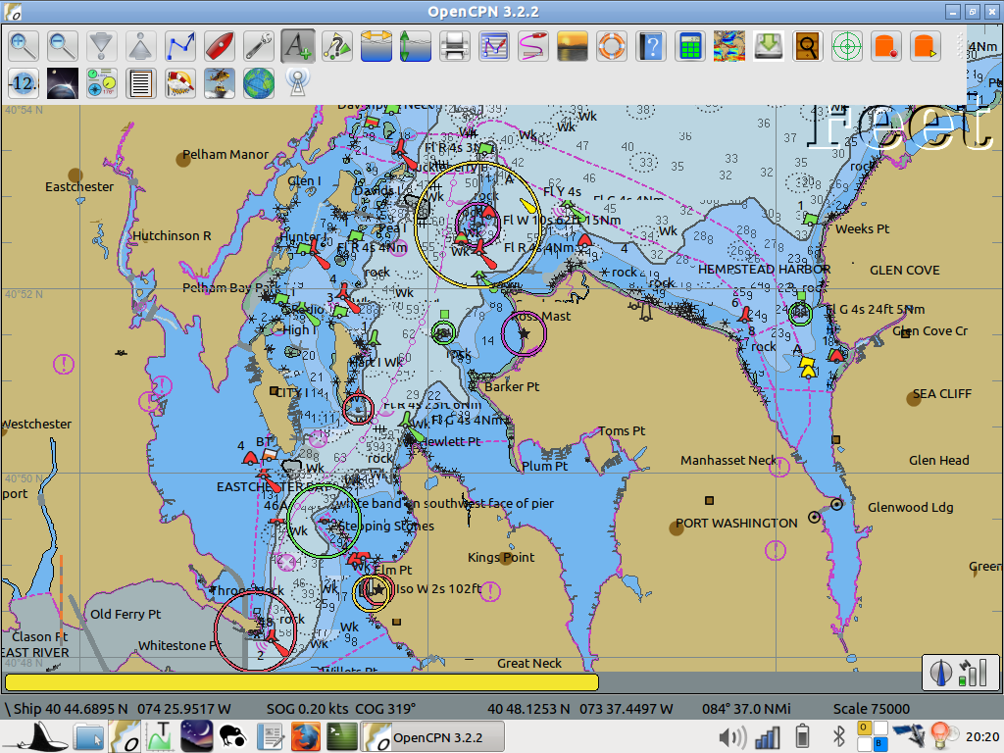
Task: Open the search and rescue helicopter plugin
Action: 220,83
